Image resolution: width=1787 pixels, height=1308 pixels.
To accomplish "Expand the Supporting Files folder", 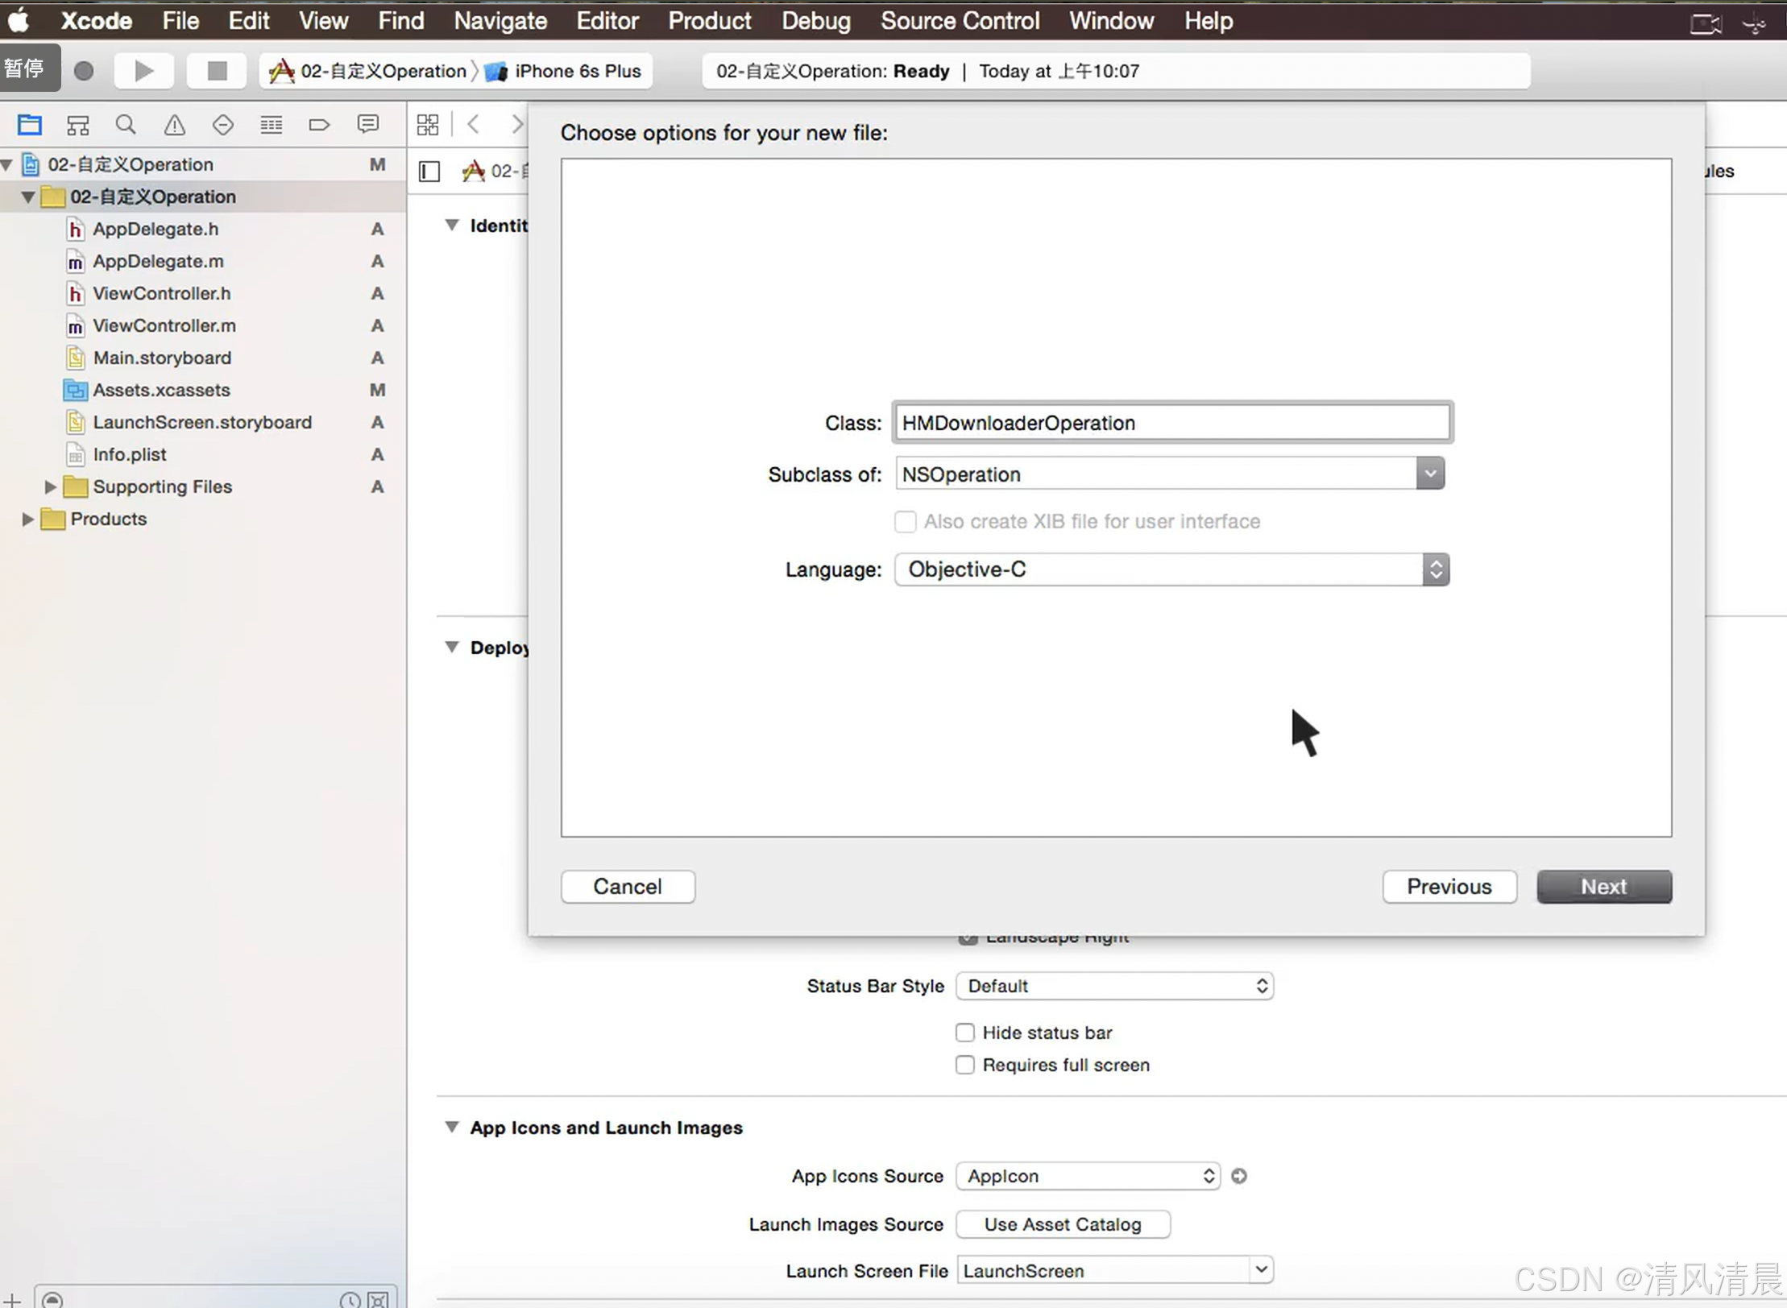I will (x=50, y=486).
